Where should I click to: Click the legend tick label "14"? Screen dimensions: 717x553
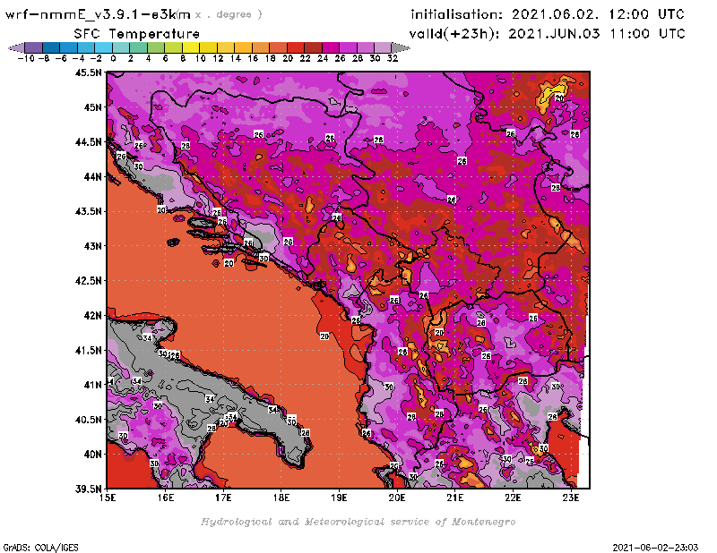pos(235,58)
